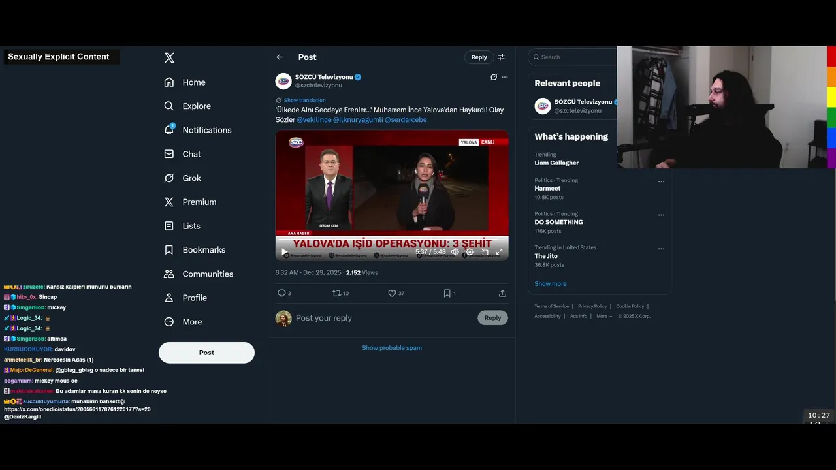Open Profile in the sidebar
This screenshot has height=470, width=836.
pos(185,298)
